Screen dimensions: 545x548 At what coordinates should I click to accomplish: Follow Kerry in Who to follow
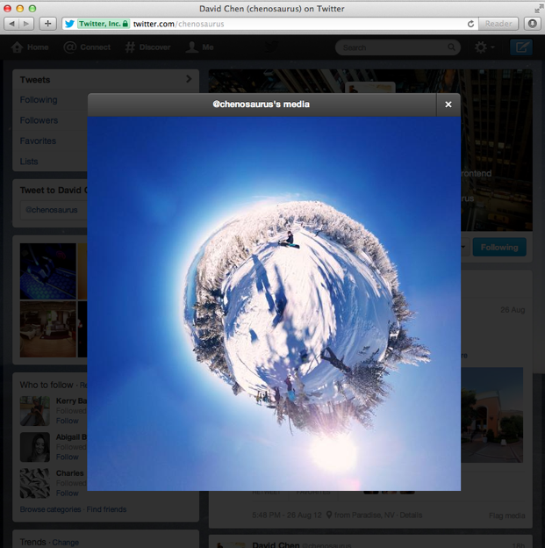pyautogui.click(x=67, y=421)
